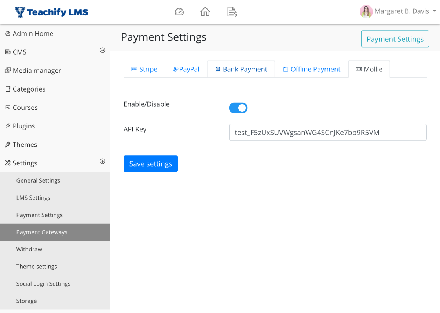440x313 pixels.
Task: Click the Payment Settings page heading
Action: [164, 37]
